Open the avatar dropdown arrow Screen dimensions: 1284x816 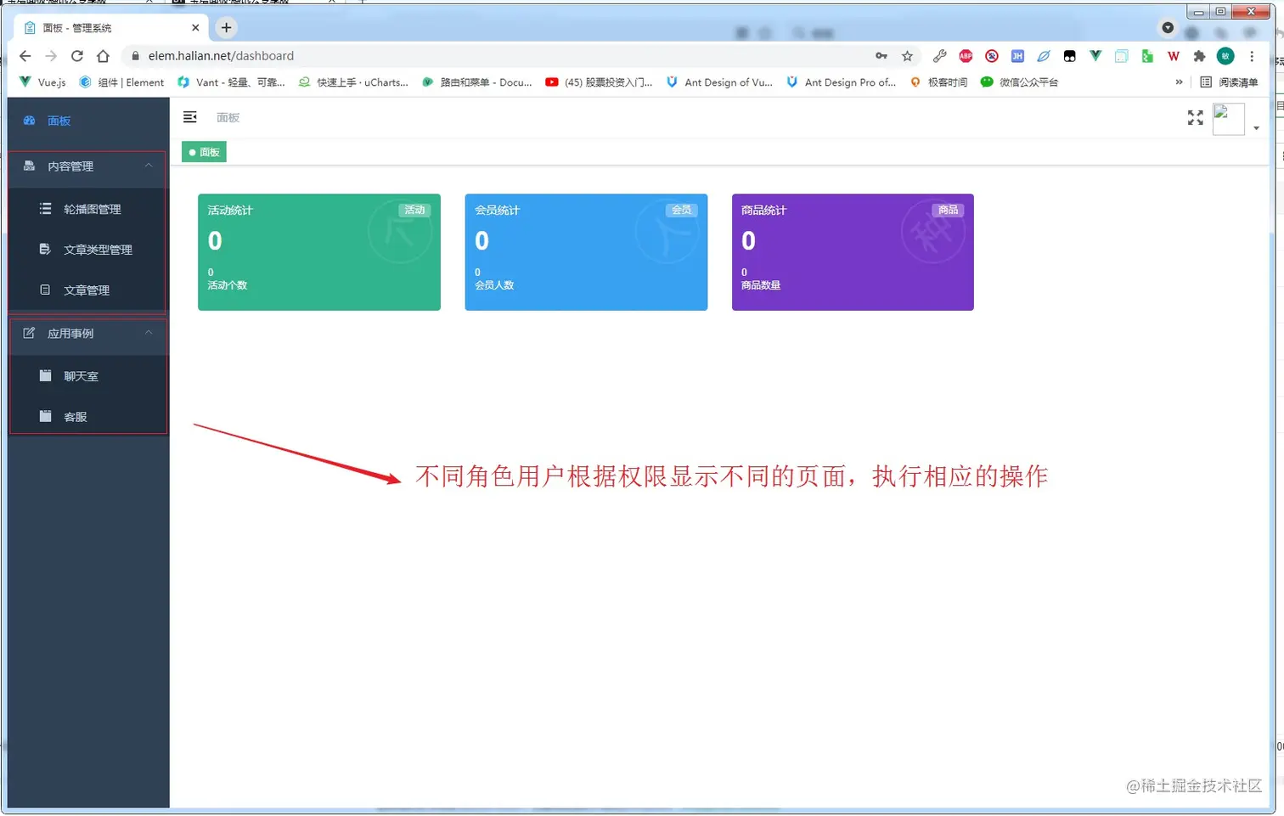point(1256,127)
